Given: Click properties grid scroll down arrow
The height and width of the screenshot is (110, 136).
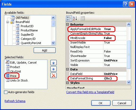Looking at the screenshot, I should [x=129, y=82].
